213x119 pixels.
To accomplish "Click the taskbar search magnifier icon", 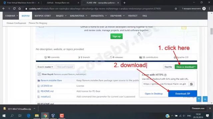I will [x=12, y=116].
